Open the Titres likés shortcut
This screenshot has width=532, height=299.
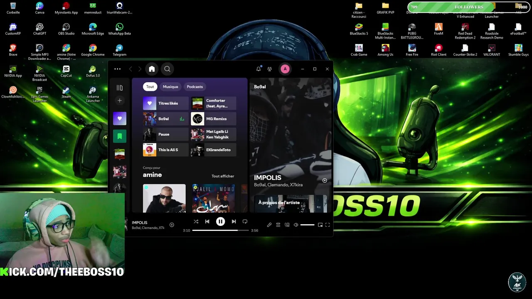165,103
